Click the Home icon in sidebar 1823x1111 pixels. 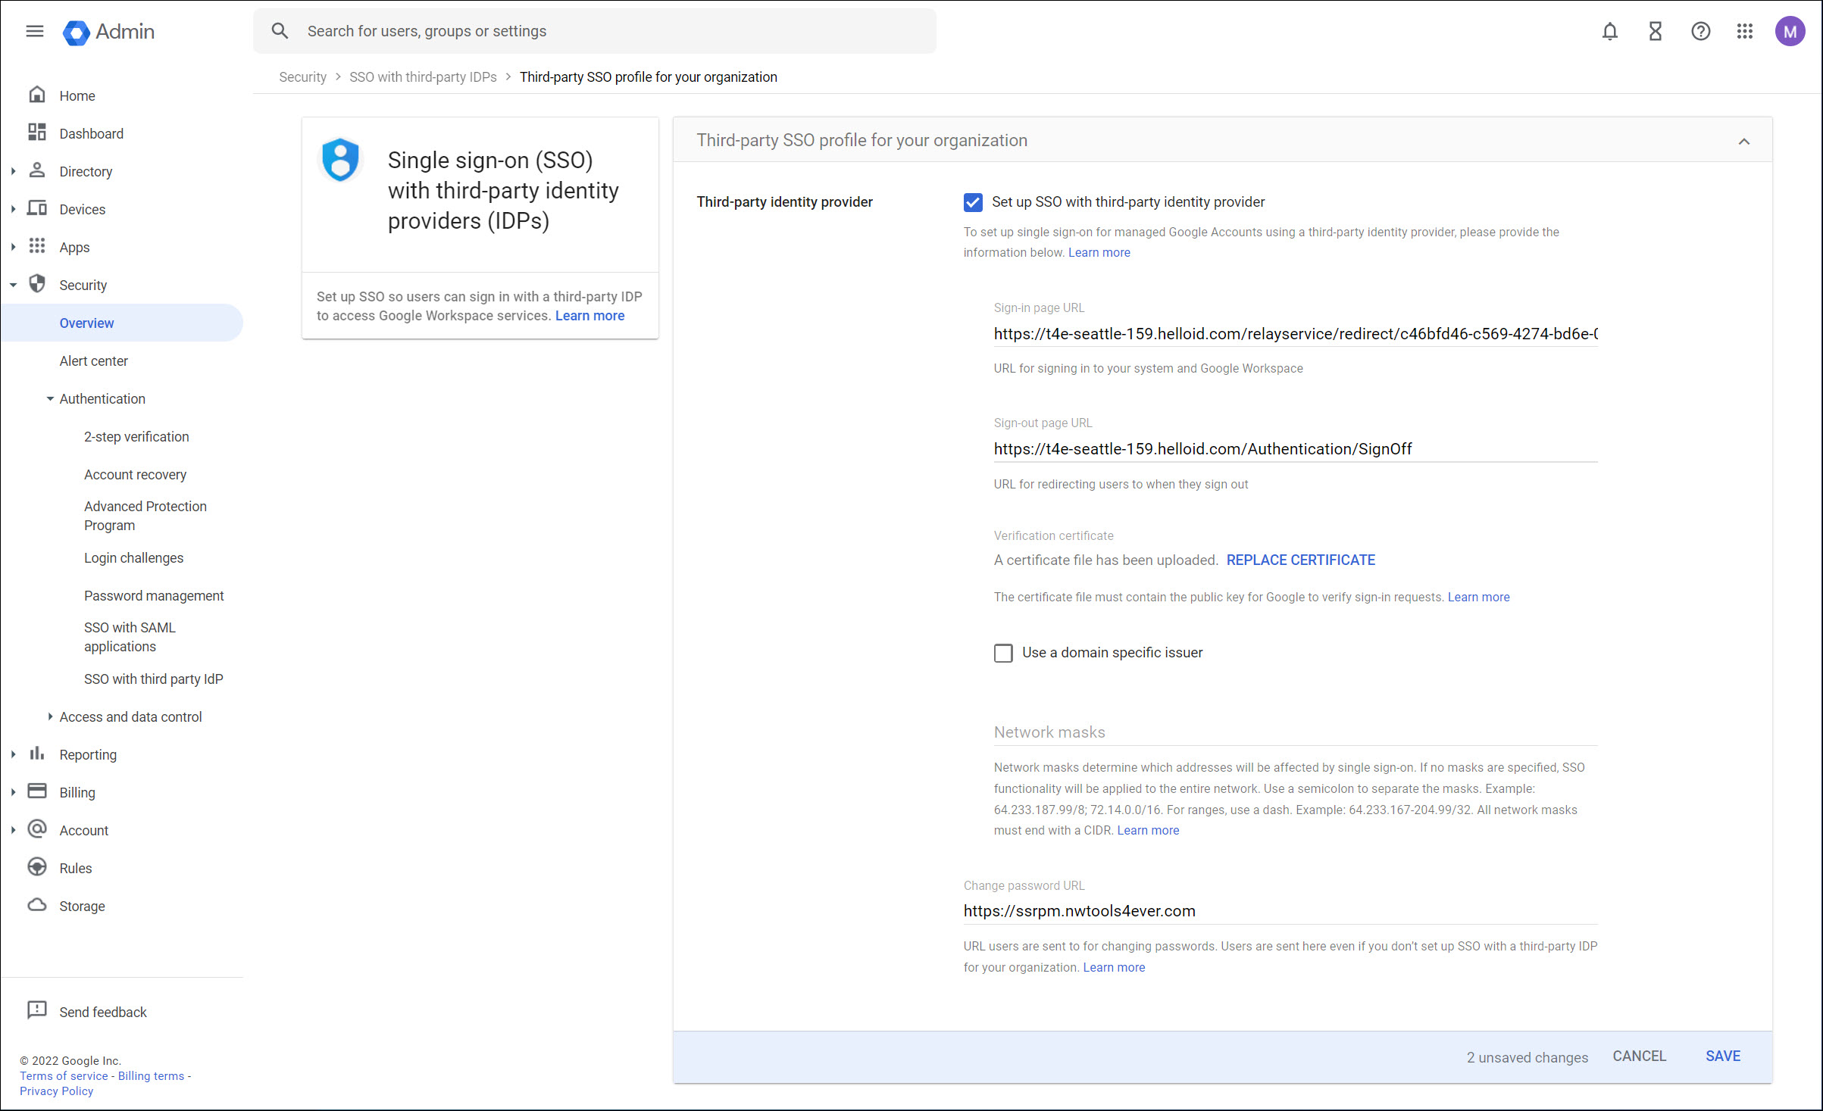tap(37, 95)
